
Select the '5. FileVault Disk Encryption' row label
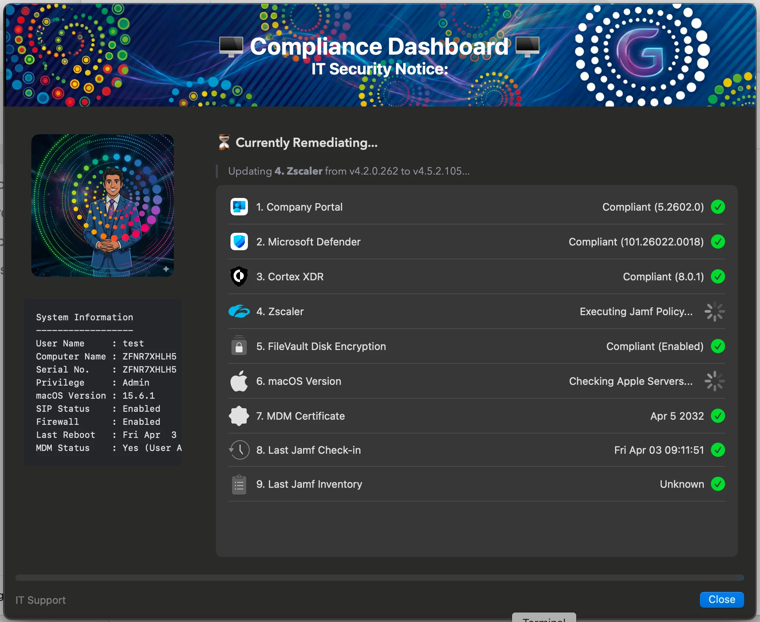tap(321, 346)
